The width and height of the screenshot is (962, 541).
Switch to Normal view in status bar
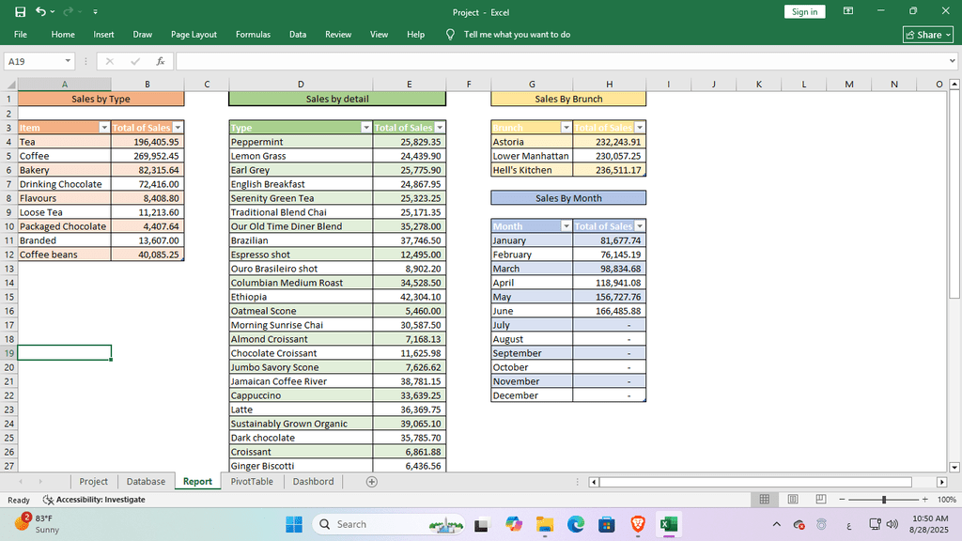pyautogui.click(x=765, y=500)
